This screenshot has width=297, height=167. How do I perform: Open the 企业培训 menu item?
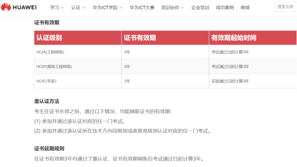click(200, 8)
